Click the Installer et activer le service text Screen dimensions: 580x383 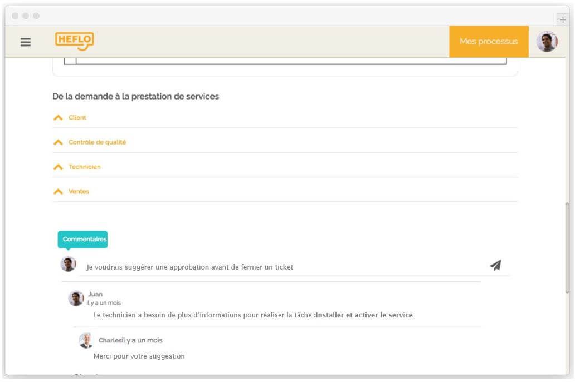click(364, 315)
